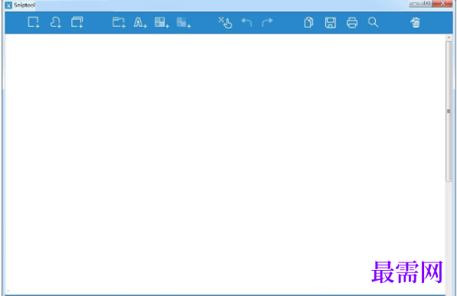The height and width of the screenshot is (296, 457).
Task: Save the capture with floppy disk icon
Action: pyautogui.click(x=330, y=22)
